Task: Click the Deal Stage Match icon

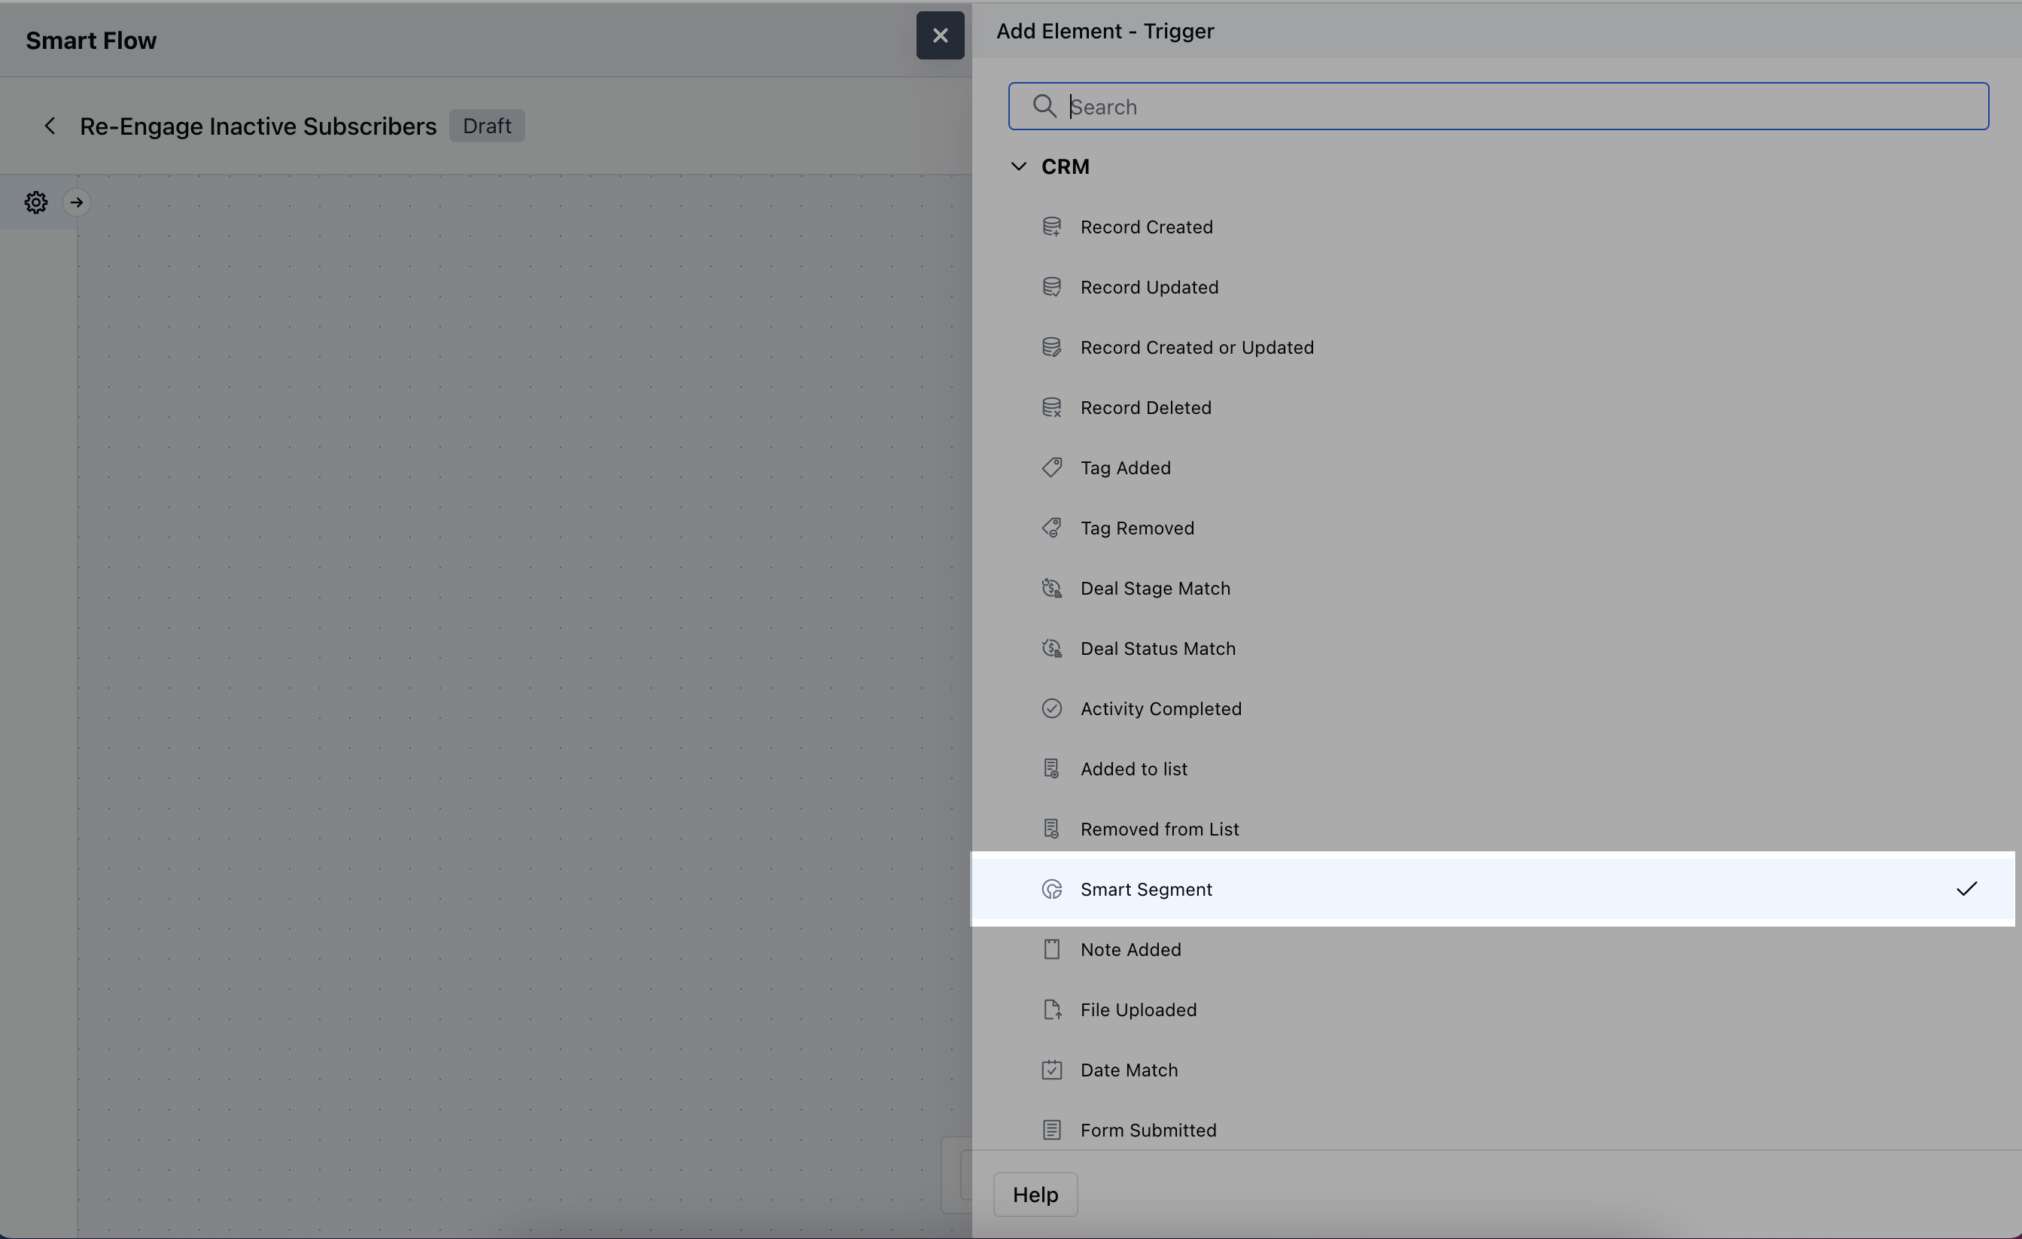Action: (1051, 588)
